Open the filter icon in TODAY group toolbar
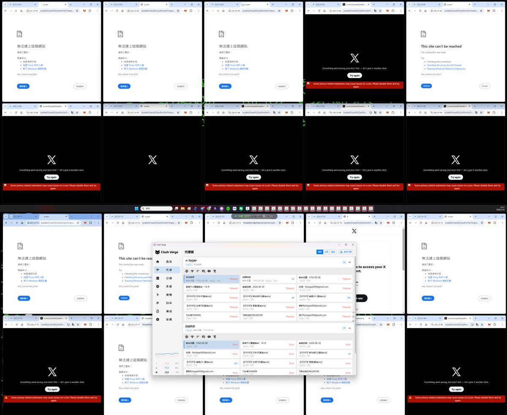507x415 pixels. (x=214, y=271)
